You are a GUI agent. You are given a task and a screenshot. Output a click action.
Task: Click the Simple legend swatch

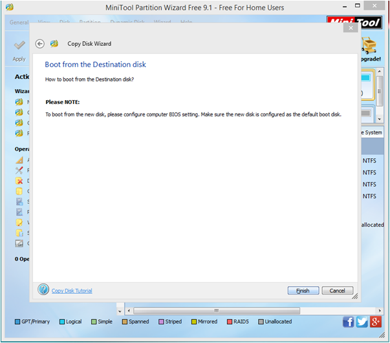tap(94, 322)
